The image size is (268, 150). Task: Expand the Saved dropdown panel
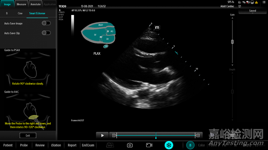click(x=253, y=11)
